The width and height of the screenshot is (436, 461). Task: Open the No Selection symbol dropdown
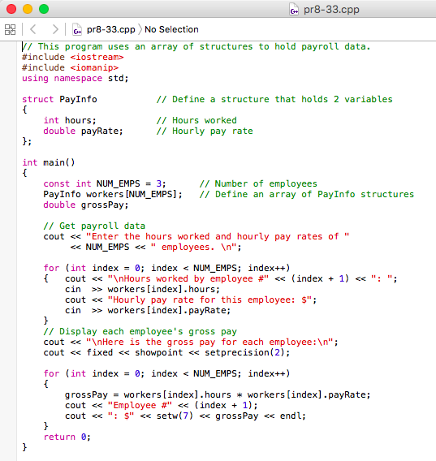click(x=171, y=29)
